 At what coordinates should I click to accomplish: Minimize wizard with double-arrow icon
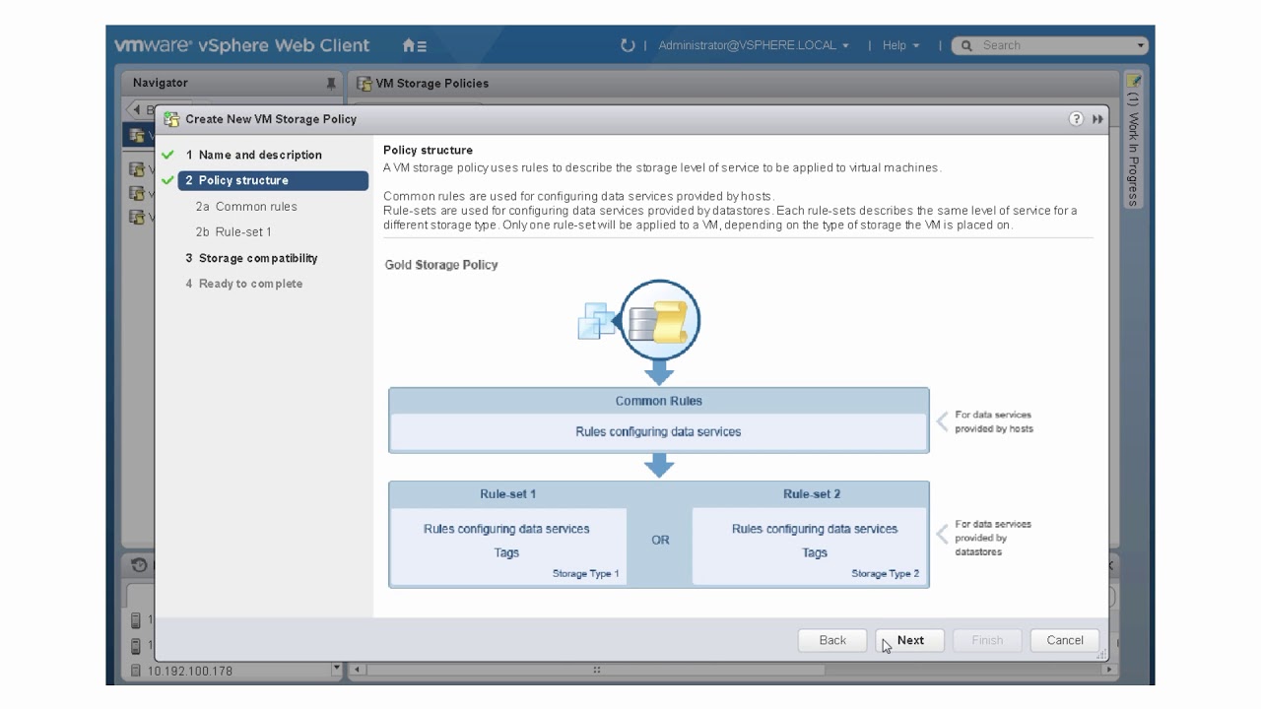tap(1097, 119)
